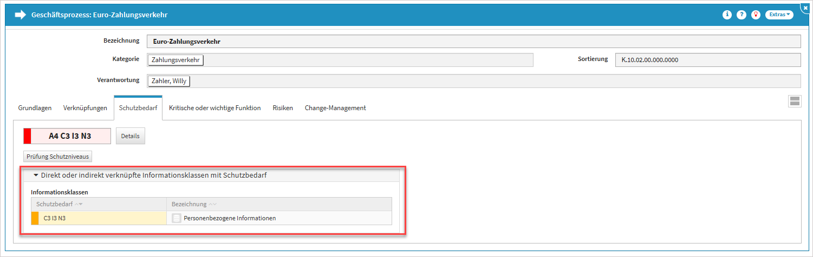The height and width of the screenshot is (257, 813).
Task: Close the dialog with the X button
Action: pos(805,8)
